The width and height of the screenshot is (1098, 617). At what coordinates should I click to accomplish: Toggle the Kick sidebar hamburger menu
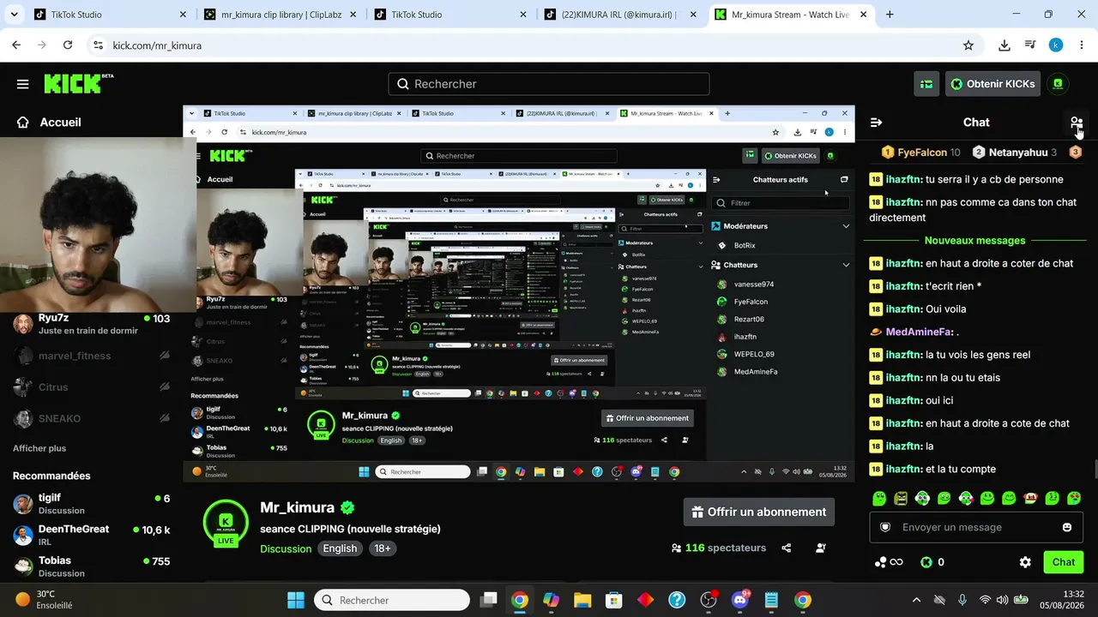pos(23,84)
